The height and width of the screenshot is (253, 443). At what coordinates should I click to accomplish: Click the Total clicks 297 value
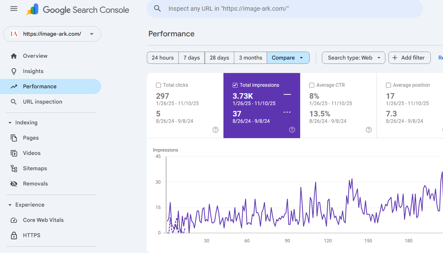tap(163, 96)
